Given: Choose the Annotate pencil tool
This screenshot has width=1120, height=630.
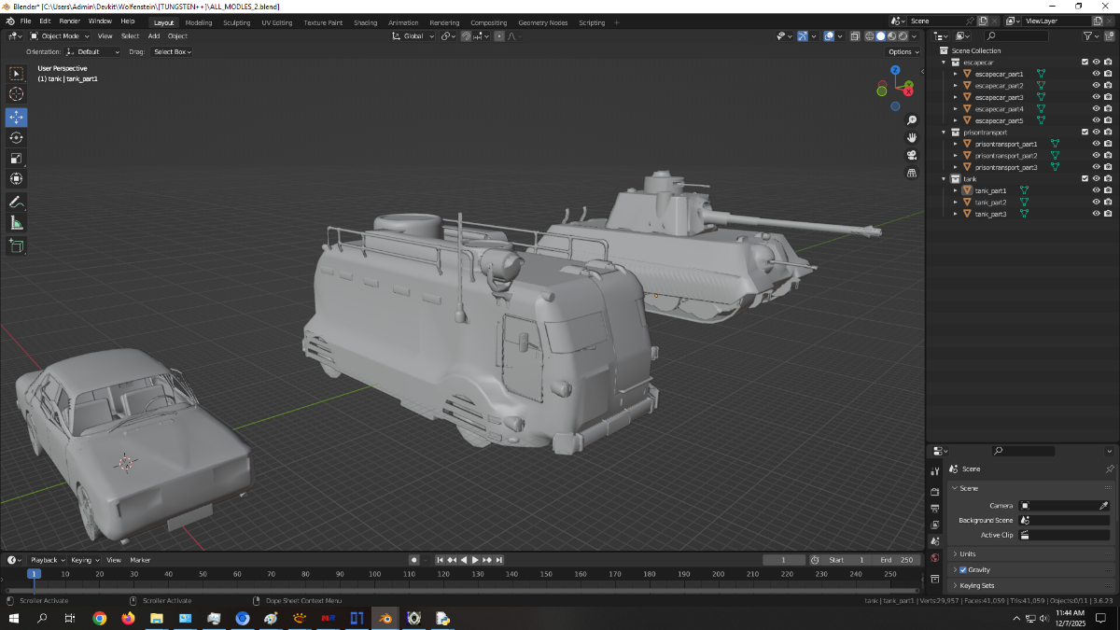Looking at the screenshot, I should pos(16,202).
